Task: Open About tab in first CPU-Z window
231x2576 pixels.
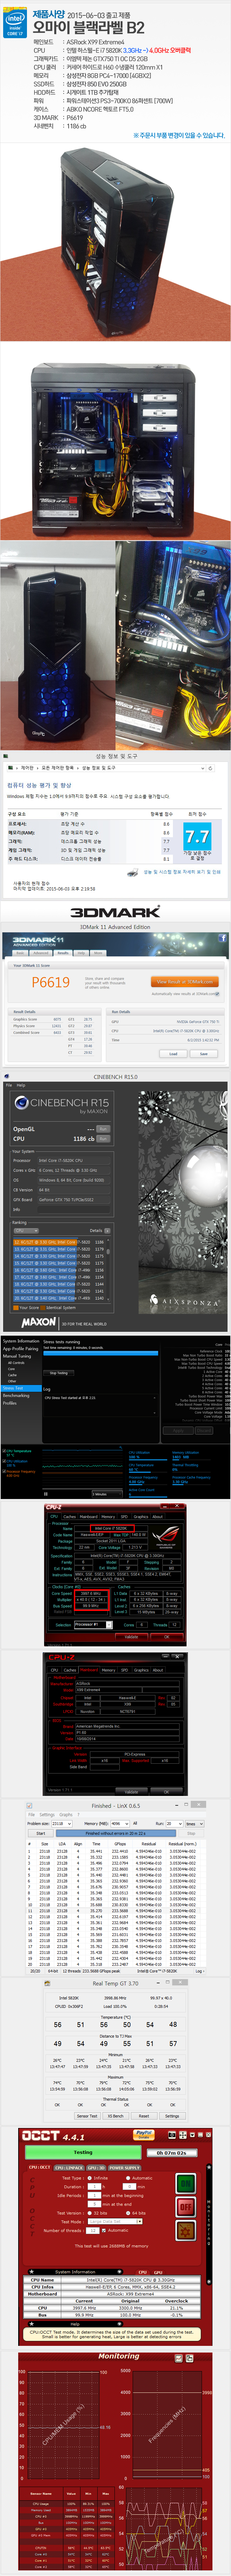Action: (157, 1517)
